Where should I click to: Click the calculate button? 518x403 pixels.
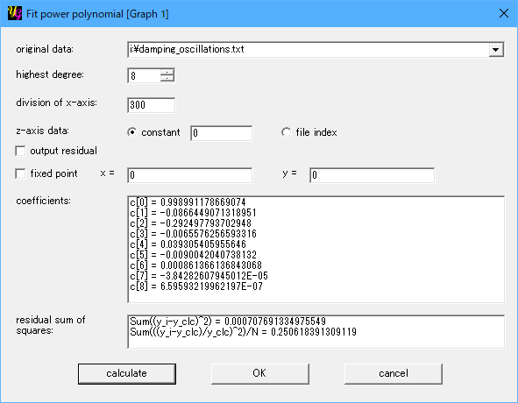click(127, 374)
